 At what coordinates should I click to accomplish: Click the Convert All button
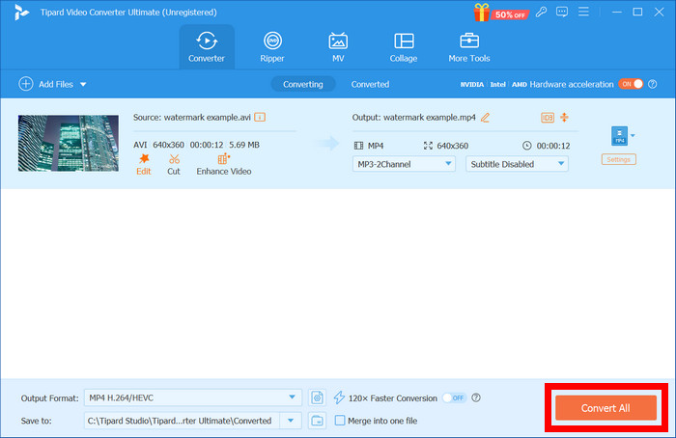coord(606,408)
